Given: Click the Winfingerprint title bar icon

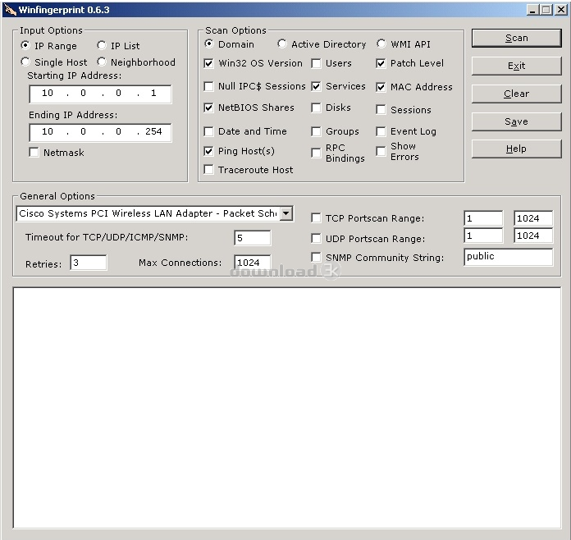Looking at the screenshot, I should pos(10,10).
